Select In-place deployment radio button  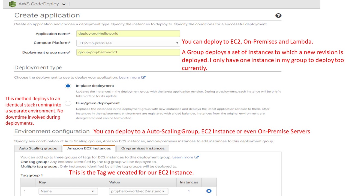68,86
